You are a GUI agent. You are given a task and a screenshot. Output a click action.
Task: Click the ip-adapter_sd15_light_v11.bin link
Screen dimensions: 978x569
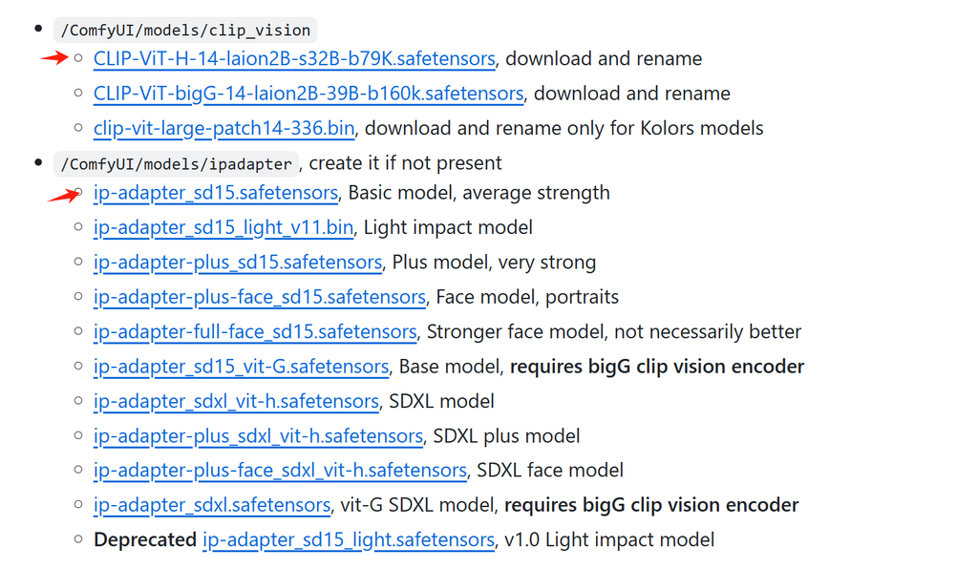tap(223, 228)
